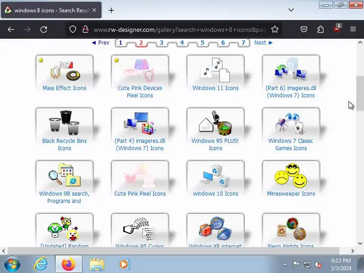Screen dimensions: 364x273
Task: Open Black Recycle Bins Icons link
Action: point(65,144)
